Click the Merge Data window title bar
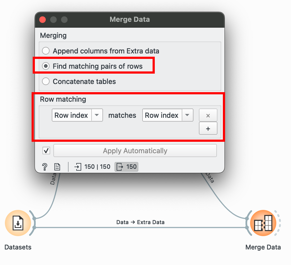Screen dimensions: 291x265 pos(130,20)
